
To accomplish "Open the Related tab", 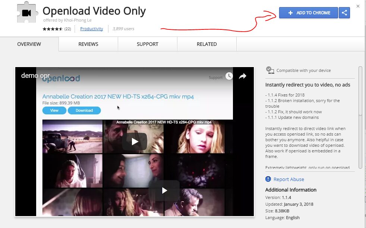I will (207, 44).
